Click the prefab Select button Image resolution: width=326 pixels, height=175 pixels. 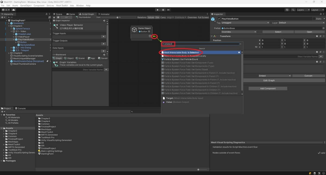pos(278,32)
